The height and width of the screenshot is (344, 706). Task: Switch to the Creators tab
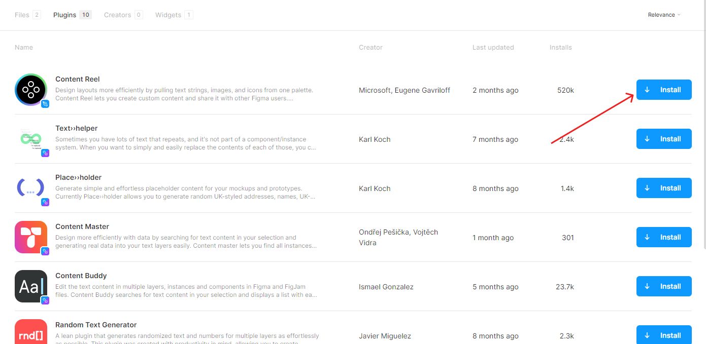[123, 15]
